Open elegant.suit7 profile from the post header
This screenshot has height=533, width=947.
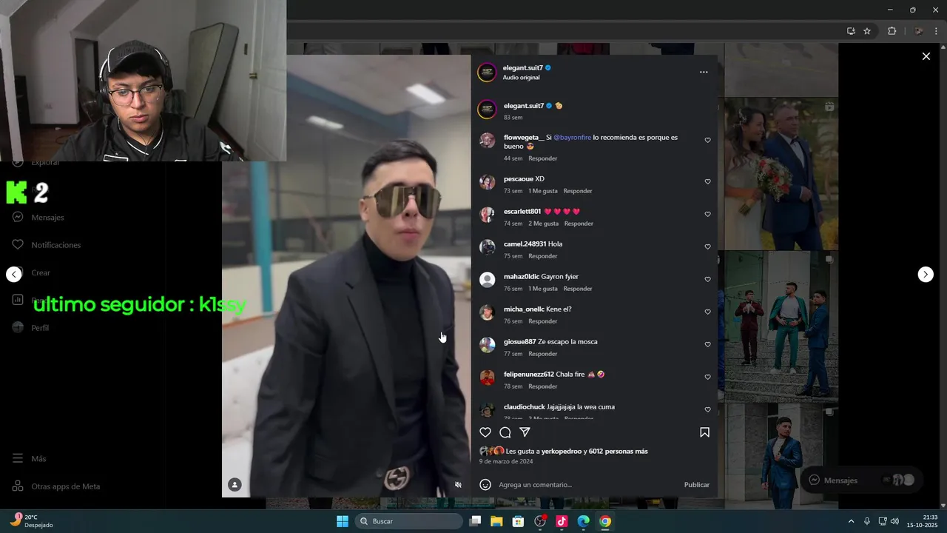tap(523, 67)
